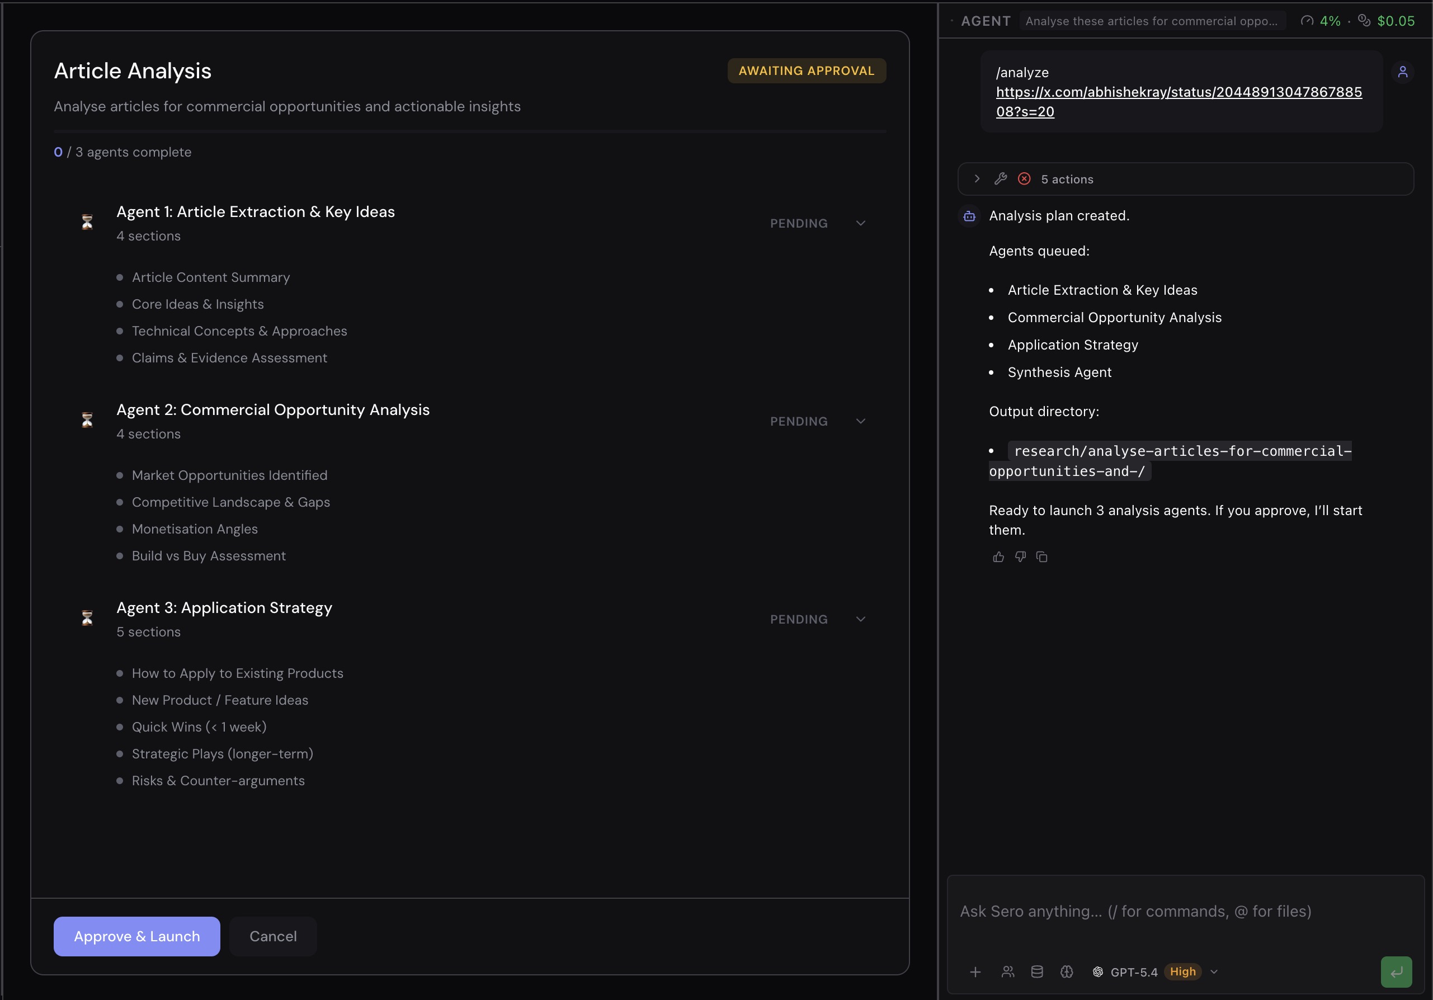Click the thumbs down feedback icon
This screenshot has height=1000, width=1433.
pos(1020,557)
